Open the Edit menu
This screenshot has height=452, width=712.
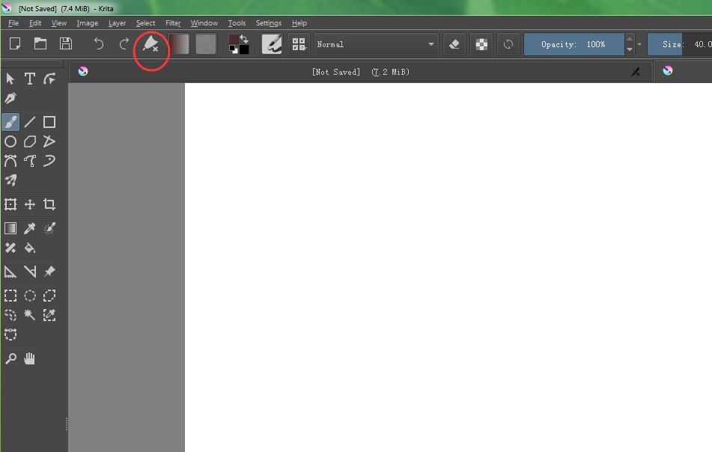coord(35,23)
